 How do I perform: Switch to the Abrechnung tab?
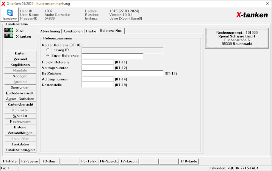pos(50,31)
